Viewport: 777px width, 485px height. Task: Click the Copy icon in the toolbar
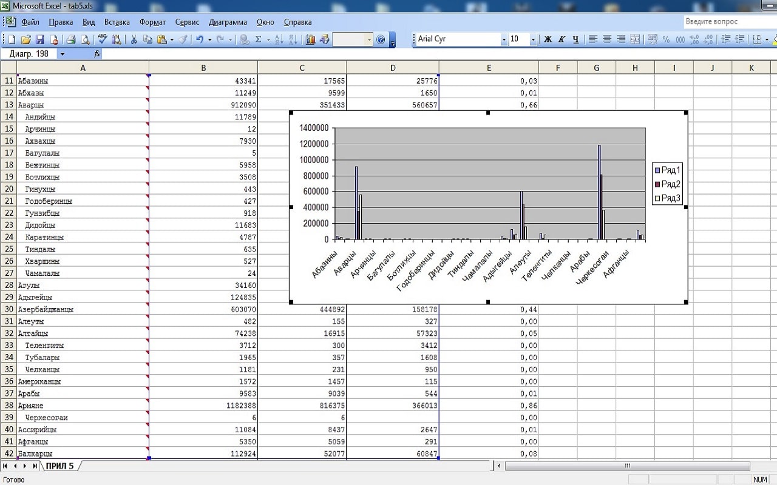click(x=148, y=39)
